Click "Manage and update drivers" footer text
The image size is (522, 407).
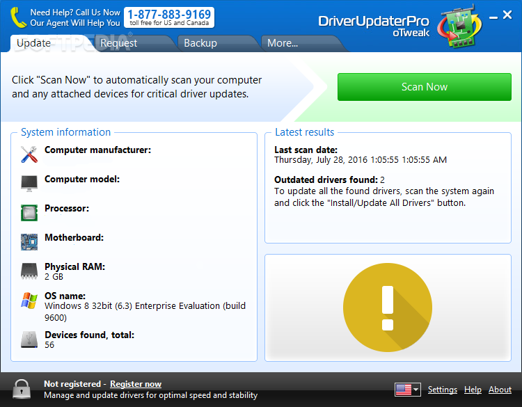click(x=151, y=395)
